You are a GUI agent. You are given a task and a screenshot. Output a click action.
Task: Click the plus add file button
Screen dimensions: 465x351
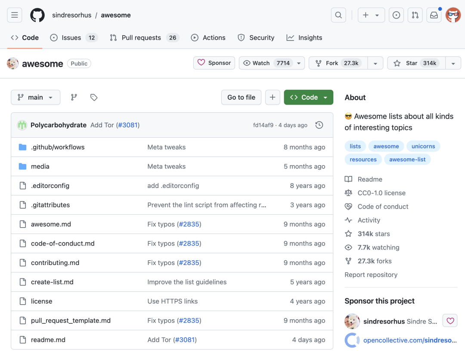[273, 97]
